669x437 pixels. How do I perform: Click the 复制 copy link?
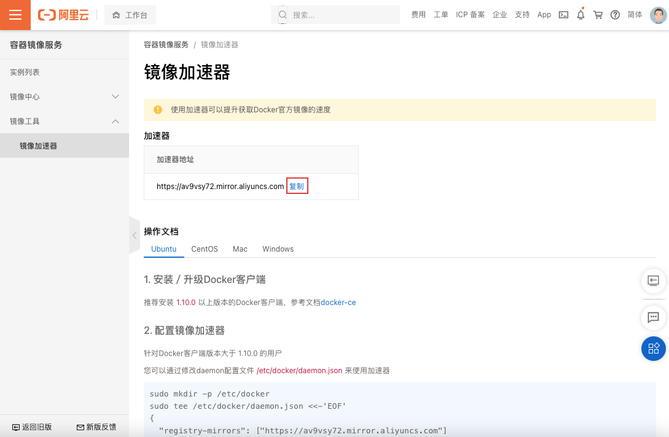[x=297, y=187]
